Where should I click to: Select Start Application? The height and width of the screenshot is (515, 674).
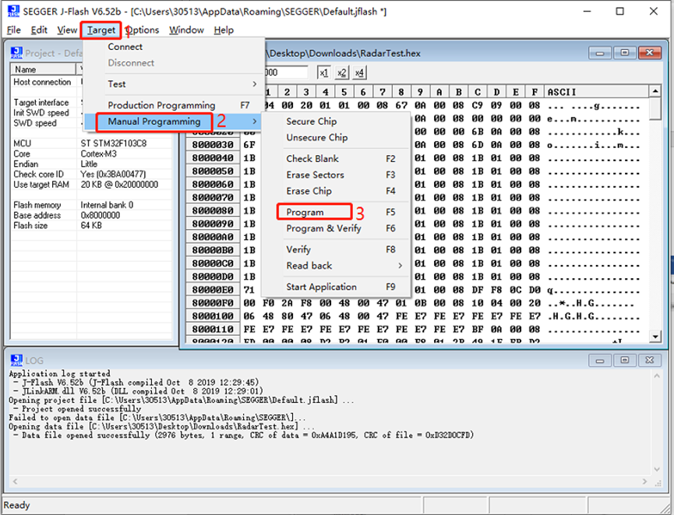tap(335, 287)
